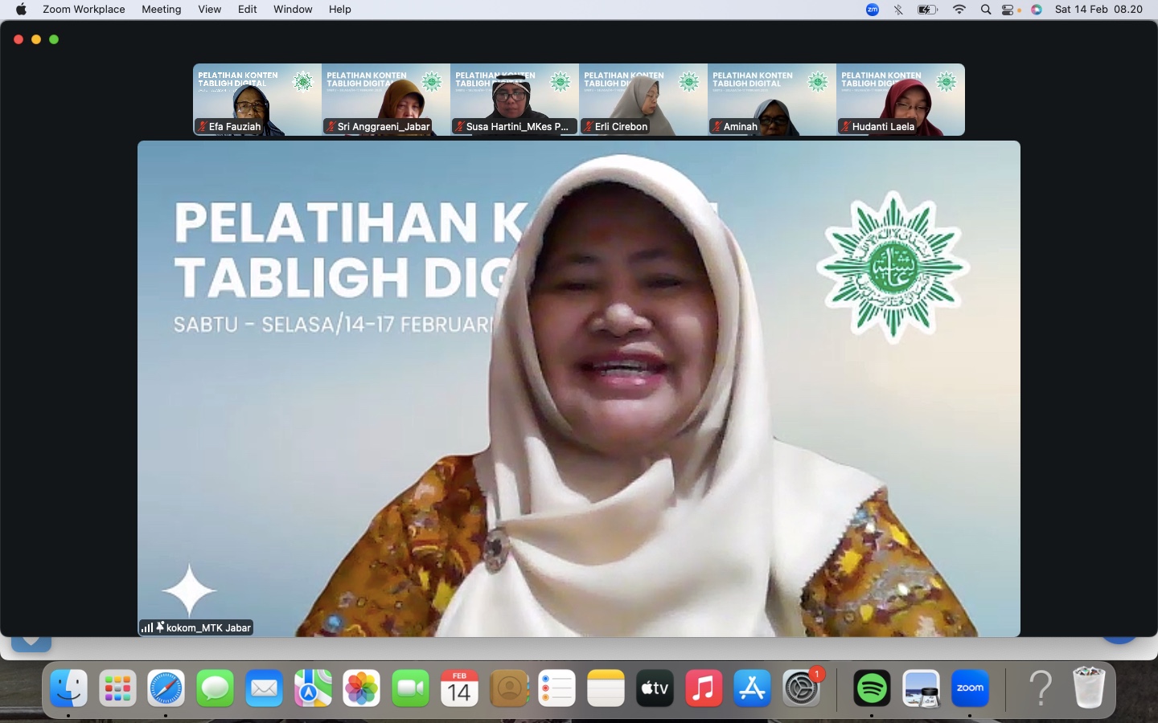
Task: Launch Spotify from the Dock
Action: (x=872, y=688)
